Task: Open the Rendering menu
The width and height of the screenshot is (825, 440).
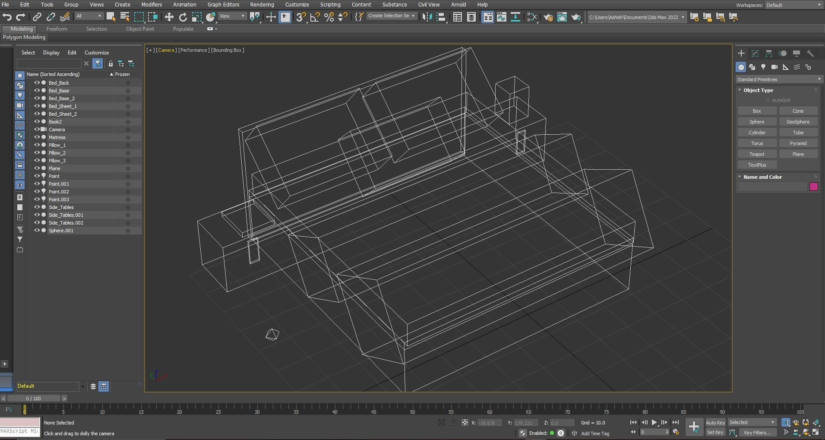Action: [x=262, y=4]
